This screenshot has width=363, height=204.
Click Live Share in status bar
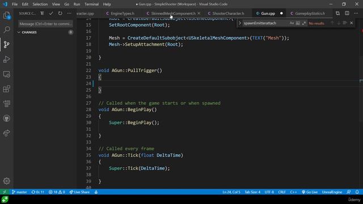click(79, 192)
